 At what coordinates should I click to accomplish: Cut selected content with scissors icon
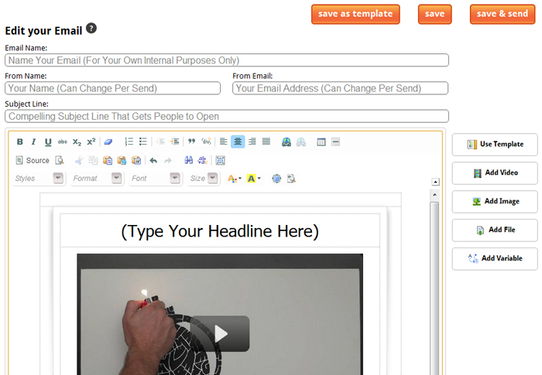pos(79,161)
